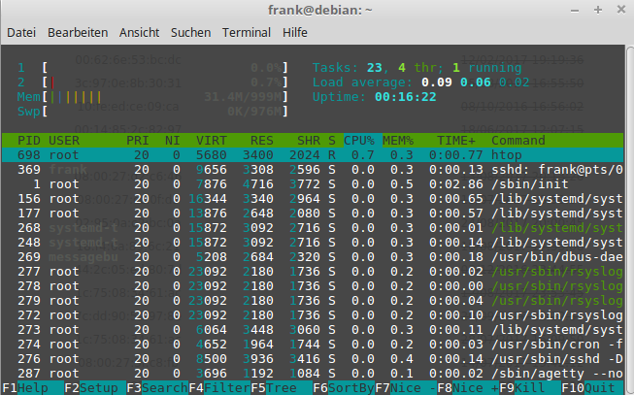
Task: Open the Hilfe menu
Action: point(295,32)
